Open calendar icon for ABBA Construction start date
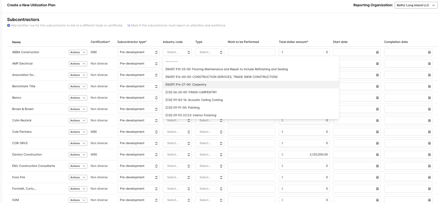This screenshot has width=441, height=203. click(x=377, y=52)
